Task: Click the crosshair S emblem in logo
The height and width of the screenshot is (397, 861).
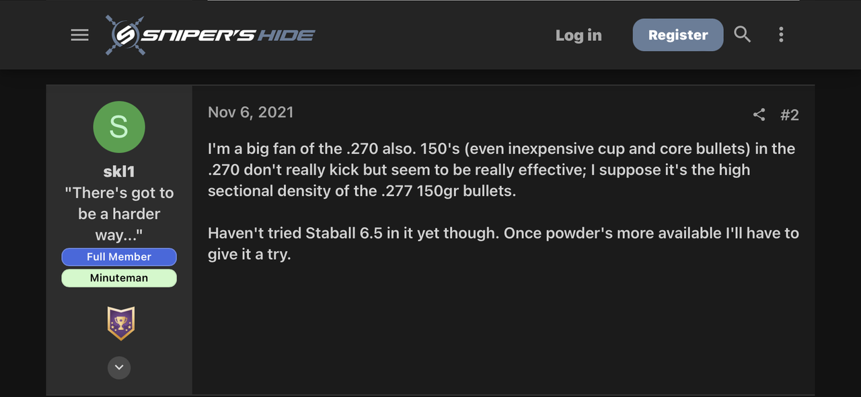Action: tap(125, 35)
